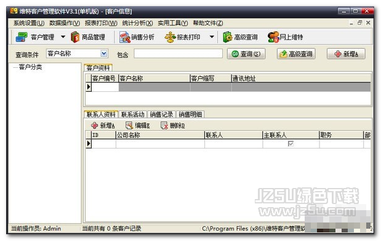
Task: Select the customer grid row indicator arrow
Action: click(89, 87)
